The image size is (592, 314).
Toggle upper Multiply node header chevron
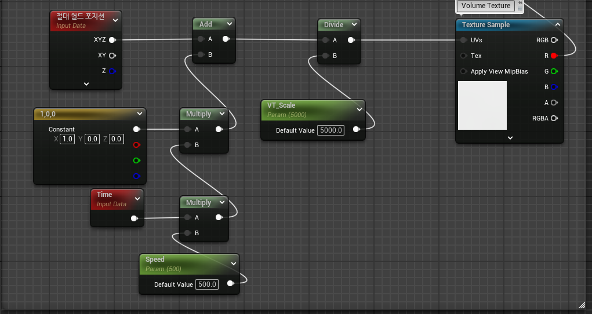(x=222, y=114)
